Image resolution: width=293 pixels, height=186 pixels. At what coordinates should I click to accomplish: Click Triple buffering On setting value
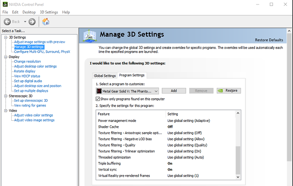(x=170, y=163)
